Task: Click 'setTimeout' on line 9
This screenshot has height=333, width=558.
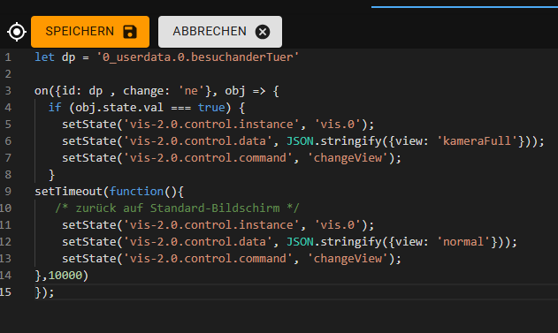Action: (68, 192)
